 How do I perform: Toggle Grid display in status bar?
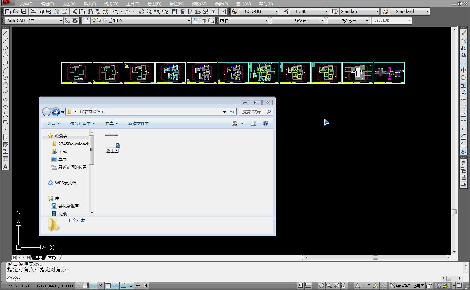coord(86,286)
